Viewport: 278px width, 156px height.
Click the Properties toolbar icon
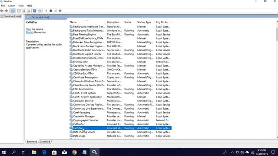tap(19, 11)
